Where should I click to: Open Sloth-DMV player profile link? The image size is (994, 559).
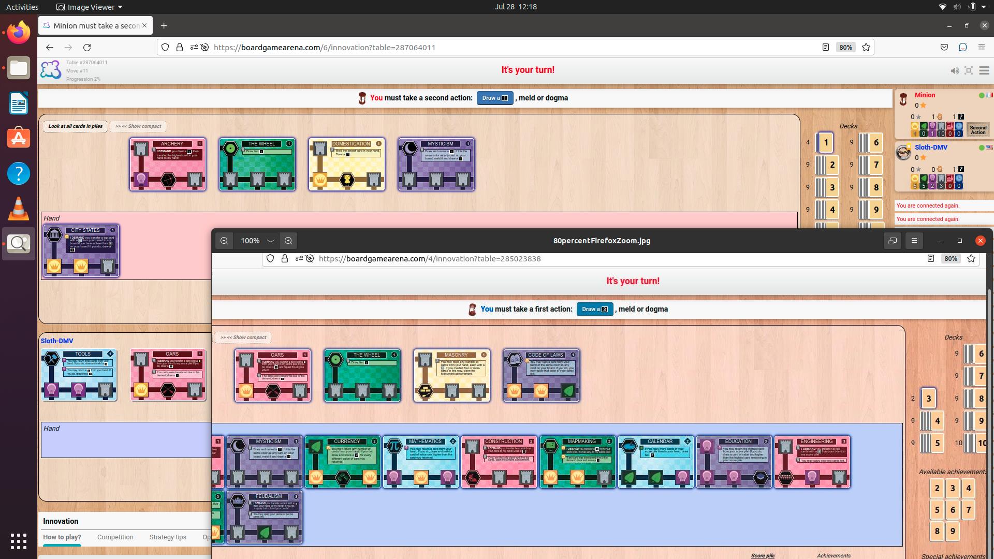click(931, 148)
